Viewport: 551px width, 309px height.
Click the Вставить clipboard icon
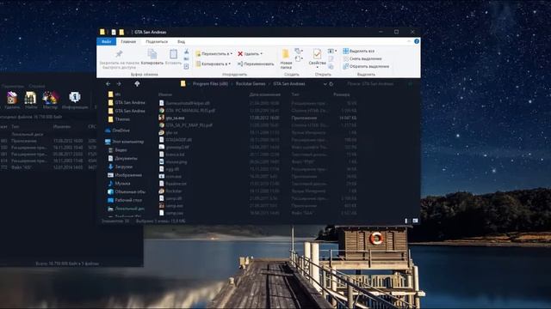pyautogui.click(x=173, y=54)
